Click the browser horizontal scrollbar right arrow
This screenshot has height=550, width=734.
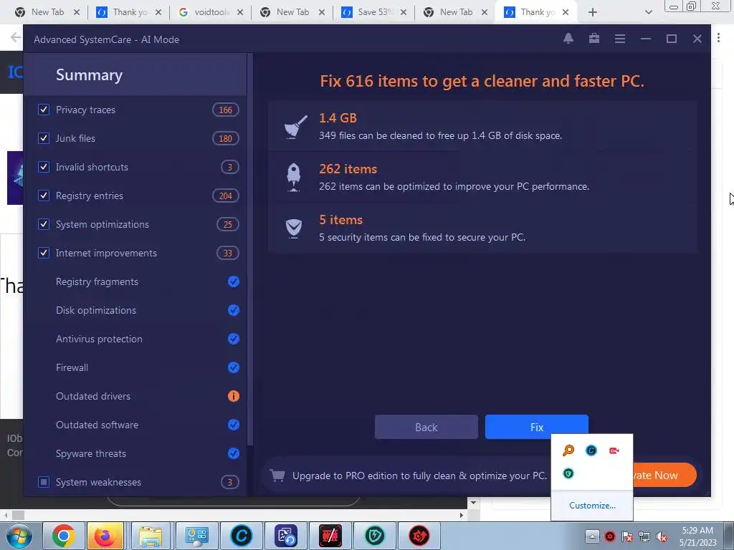(462, 515)
